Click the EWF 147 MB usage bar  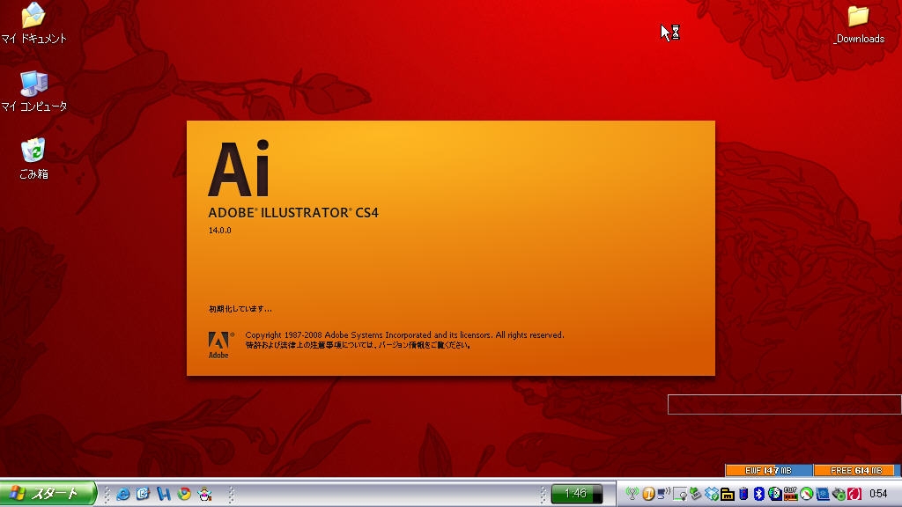(768, 470)
